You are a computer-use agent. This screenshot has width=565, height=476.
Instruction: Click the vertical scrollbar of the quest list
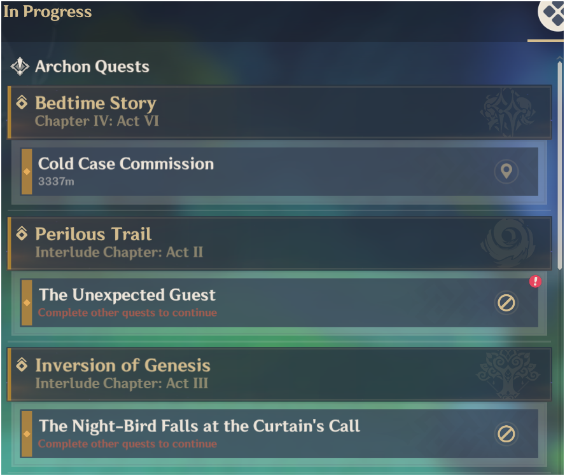tap(560, 165)
